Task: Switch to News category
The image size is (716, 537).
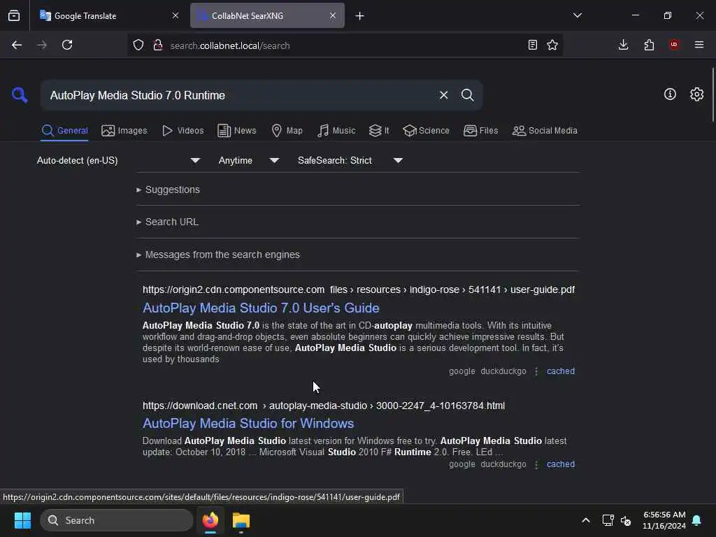Action: tap(237, 131)
